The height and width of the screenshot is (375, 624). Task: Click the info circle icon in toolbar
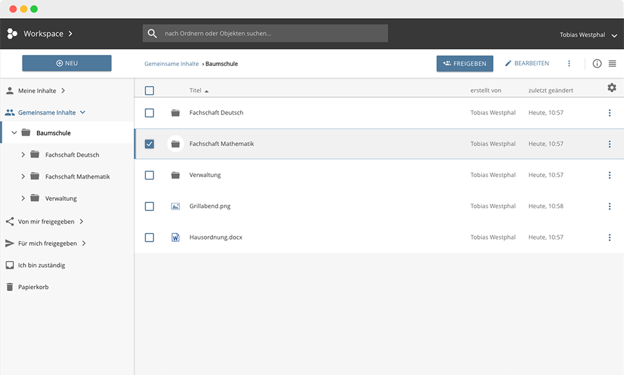[597, 64]
